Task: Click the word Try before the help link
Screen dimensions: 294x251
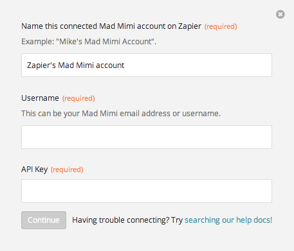Action: (177, 220)
